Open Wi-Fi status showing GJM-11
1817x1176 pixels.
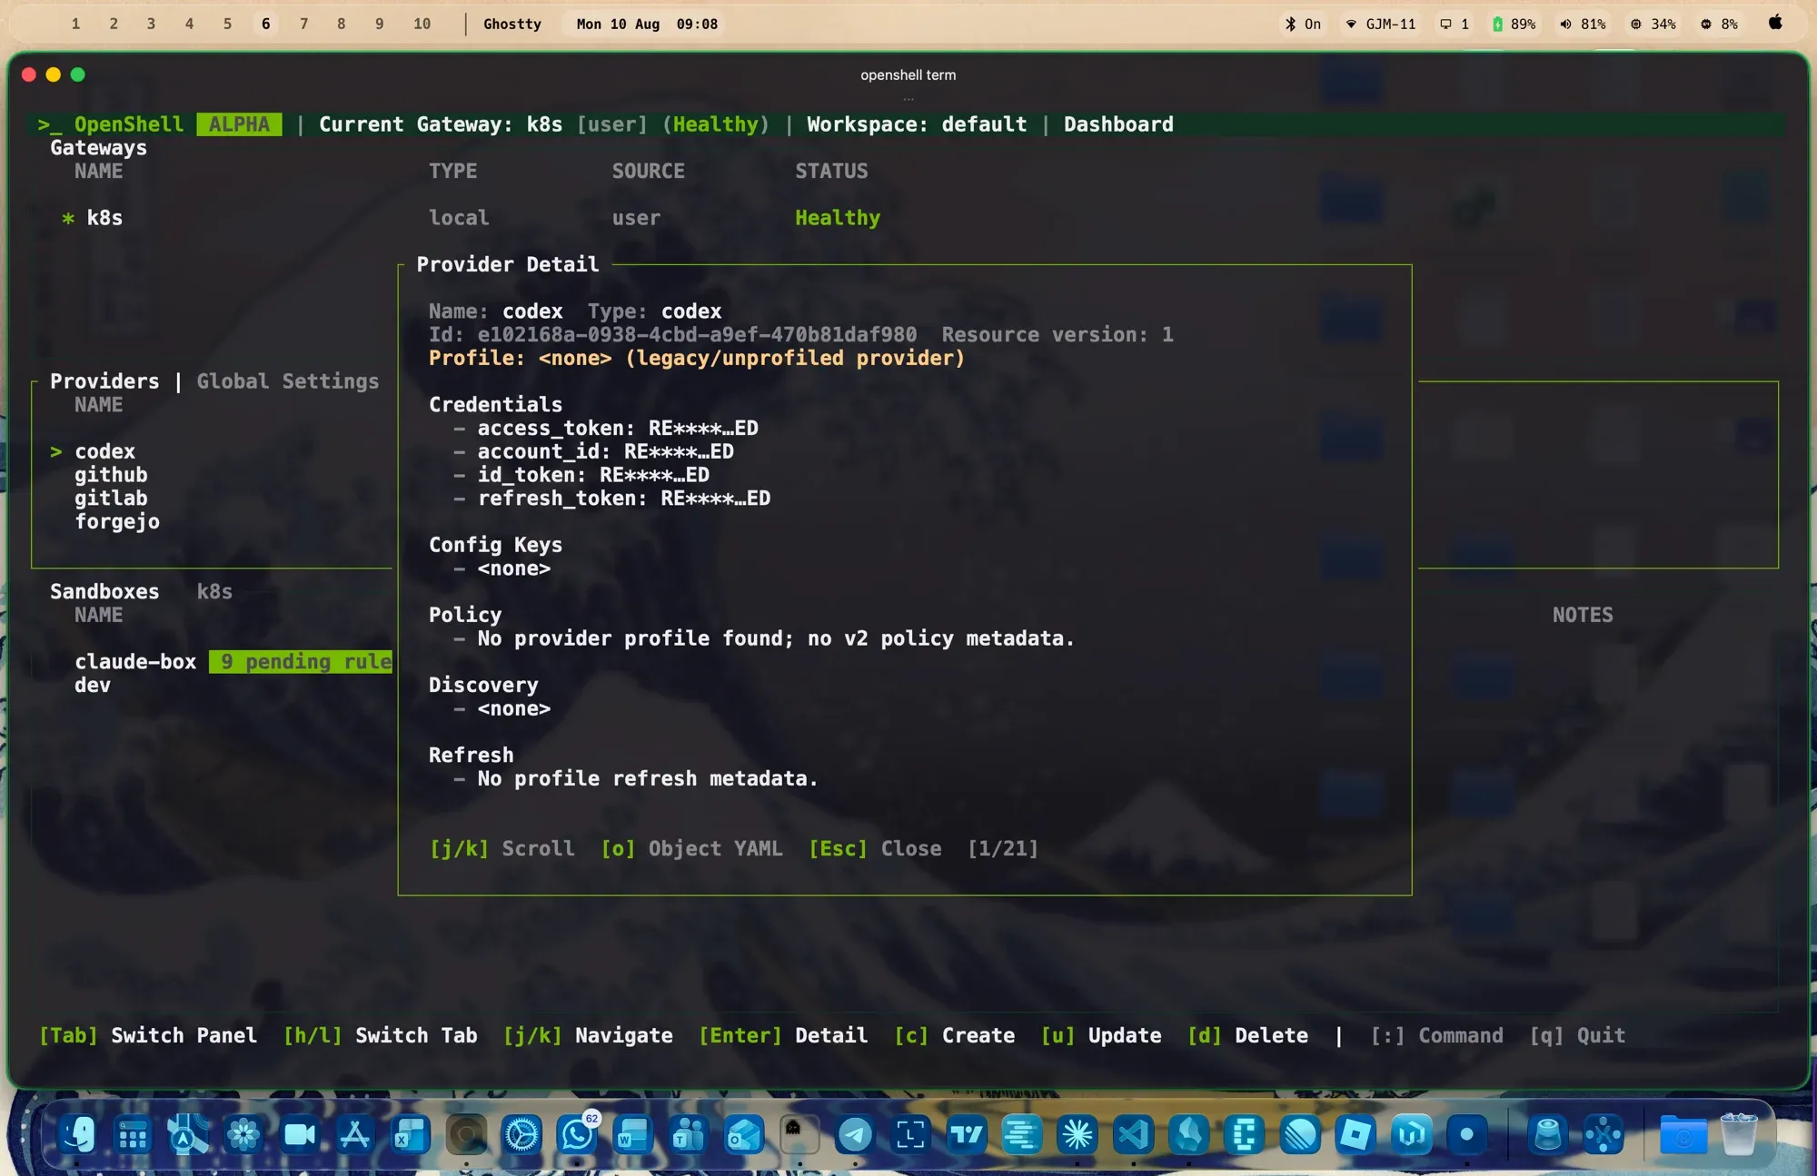pos(1380,25)
